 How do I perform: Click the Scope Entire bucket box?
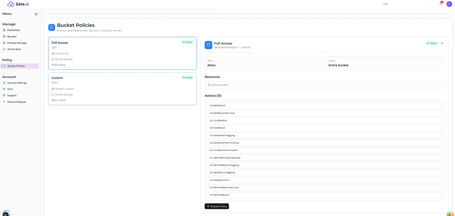[385, 63]
